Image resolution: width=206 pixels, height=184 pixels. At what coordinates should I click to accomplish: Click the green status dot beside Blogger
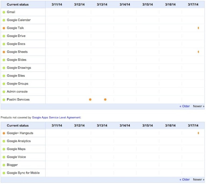click(x=4, y=165)
